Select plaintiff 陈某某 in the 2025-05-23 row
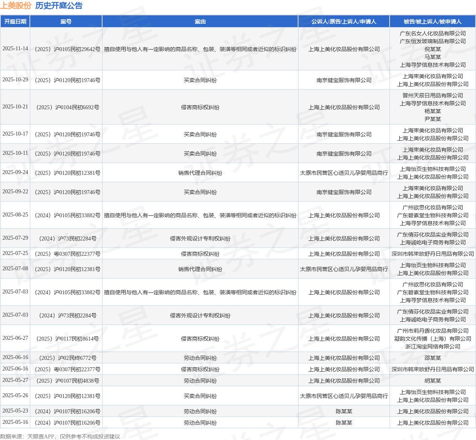This screenshot has width=476, height=440. tap(344, 411)
